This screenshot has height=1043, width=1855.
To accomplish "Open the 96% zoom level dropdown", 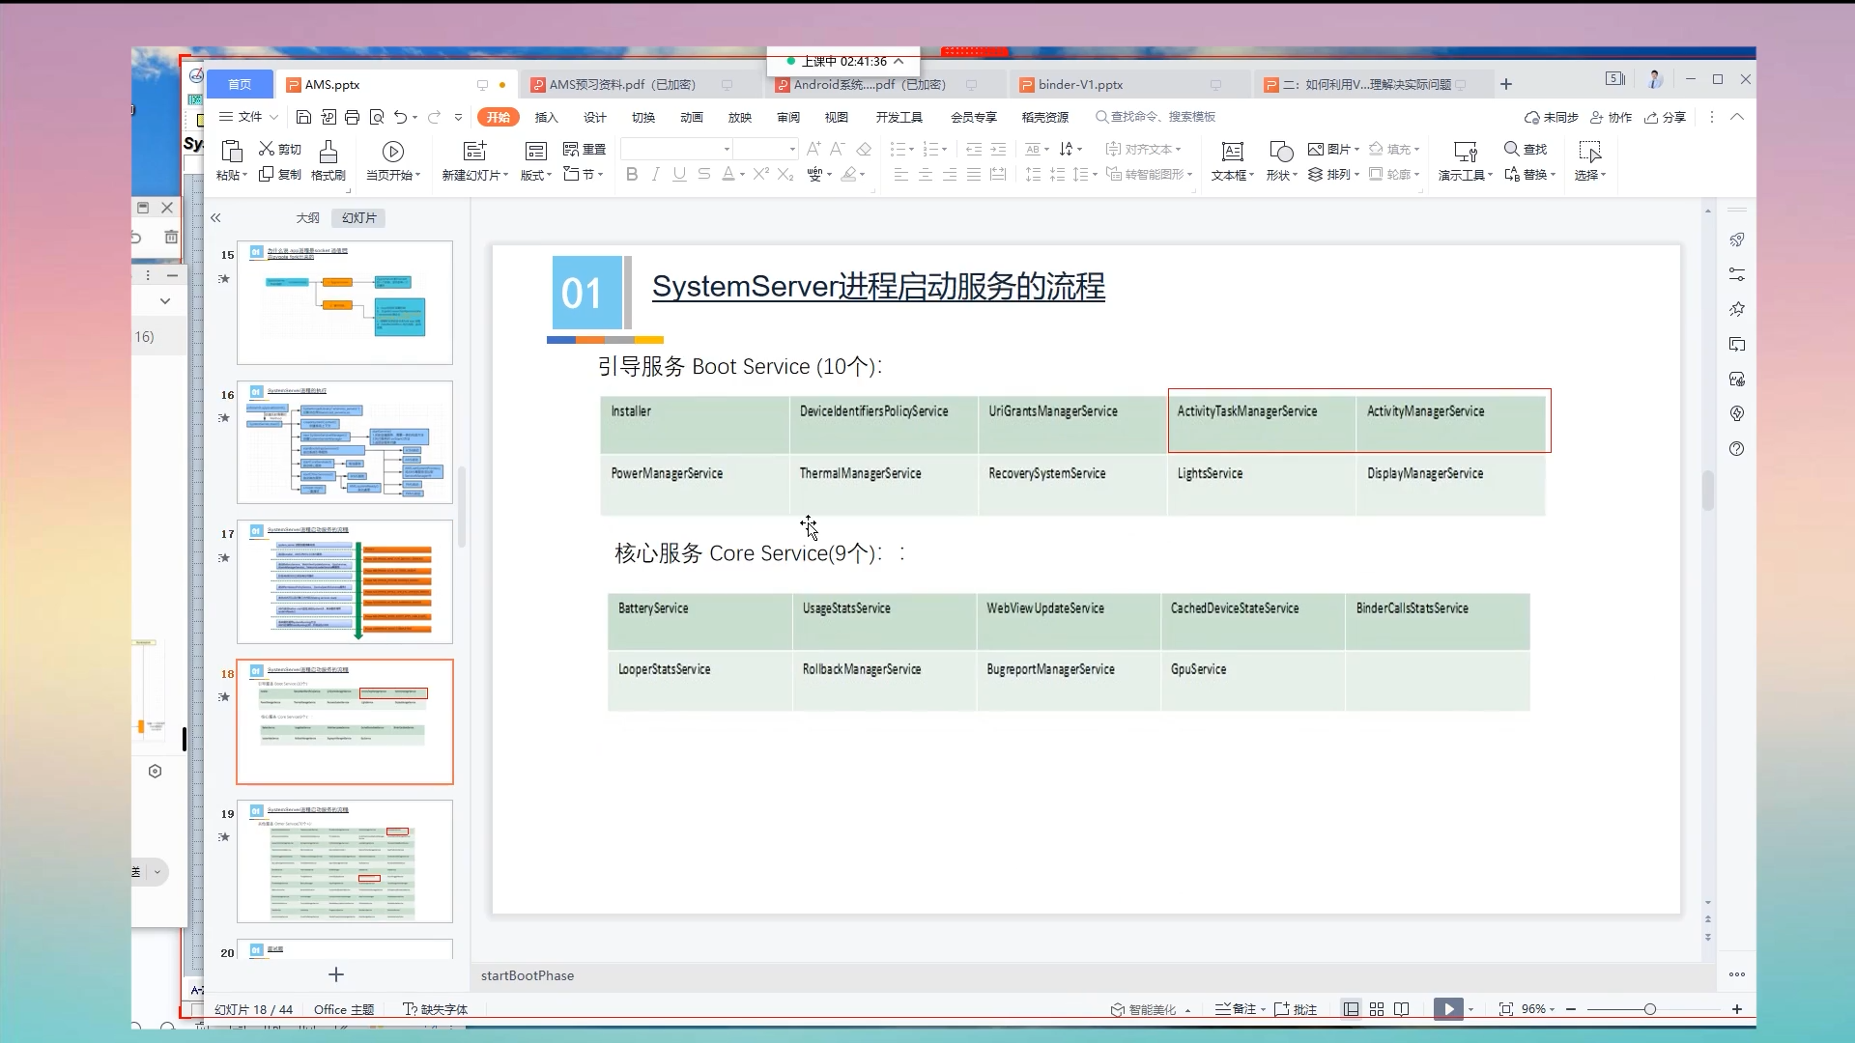I will [1538, 1009].
